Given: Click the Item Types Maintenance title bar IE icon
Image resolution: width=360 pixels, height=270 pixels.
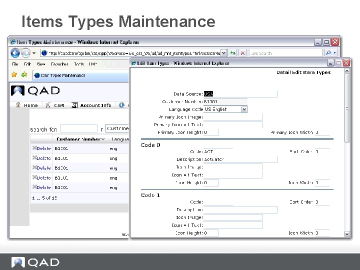Looking at the screenshot, I should [13, 42].
